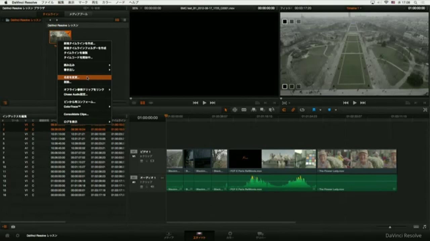Viewport: 430px width, 241px height.
Task: Click the home icon in the bottom bar
Action: point(8,235)
